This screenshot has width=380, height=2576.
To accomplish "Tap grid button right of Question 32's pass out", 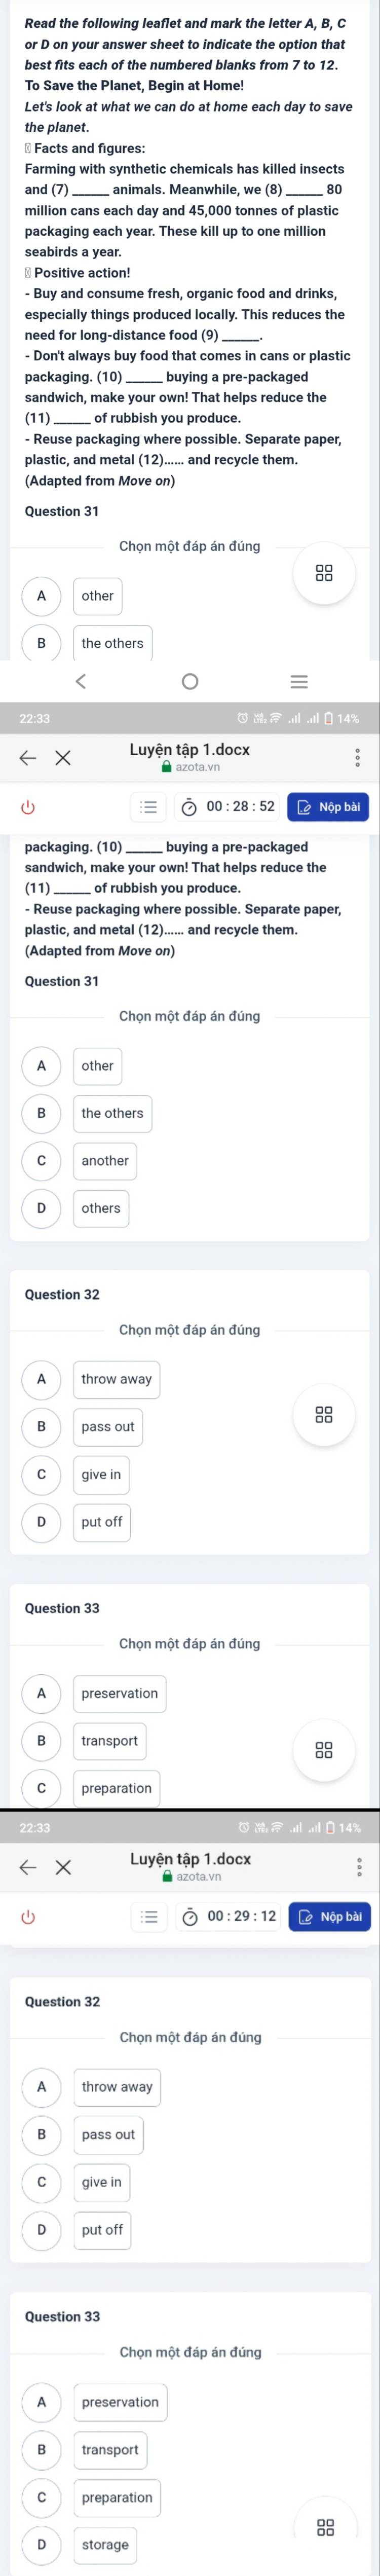I will coord(325,1415).
